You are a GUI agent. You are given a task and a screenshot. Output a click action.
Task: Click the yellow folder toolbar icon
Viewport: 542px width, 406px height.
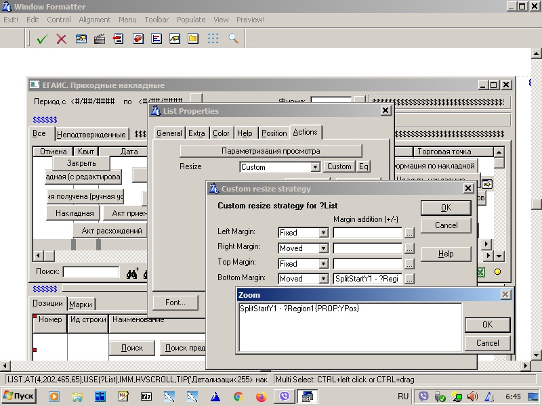click(x=193, y=39)
